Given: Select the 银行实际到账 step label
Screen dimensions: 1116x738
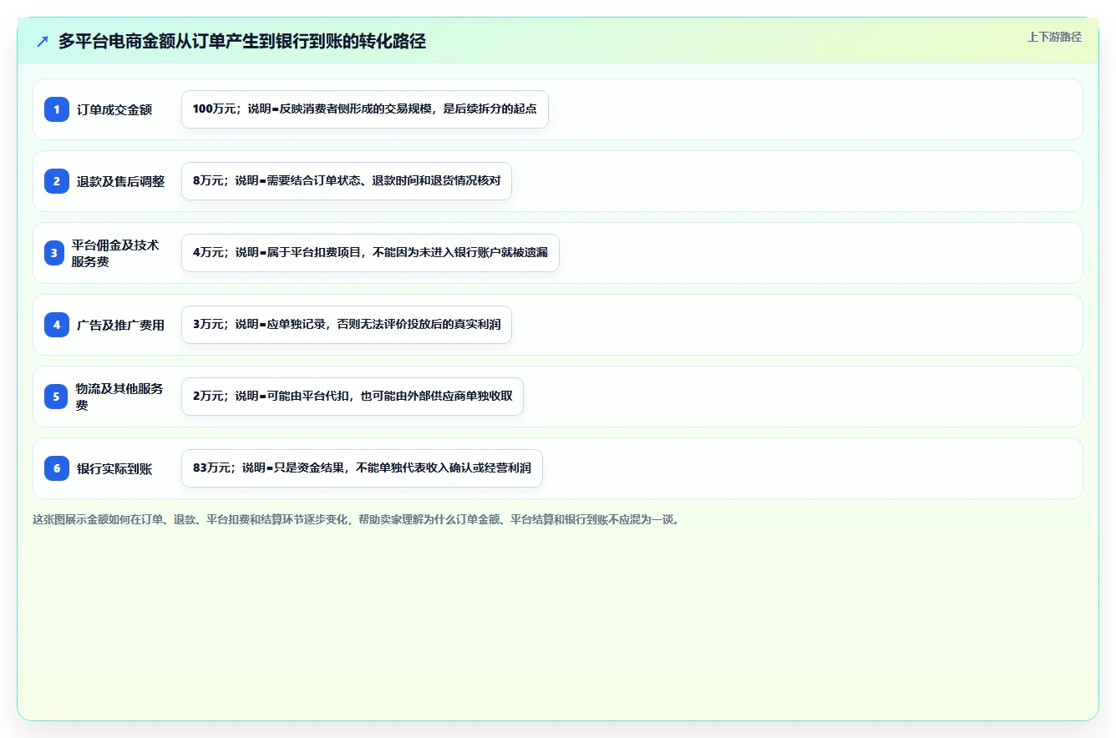Looking at the screenshot, I should point(114,468).
